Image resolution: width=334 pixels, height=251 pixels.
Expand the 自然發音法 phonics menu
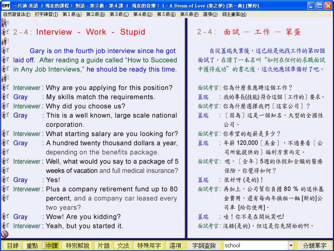tap(17, 14)
